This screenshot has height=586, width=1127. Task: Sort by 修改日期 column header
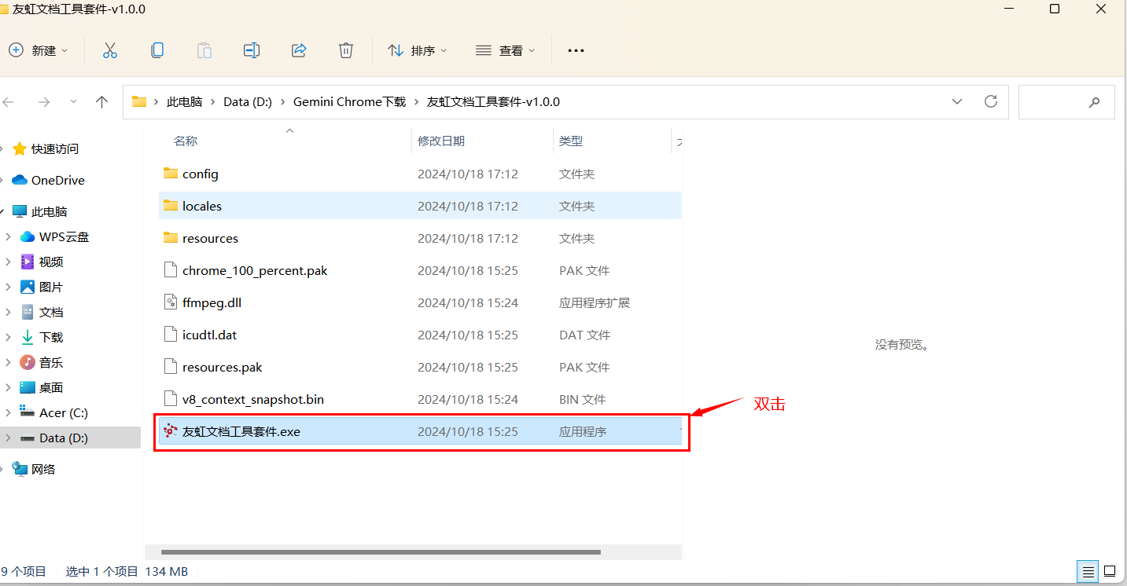pos(441,141)
